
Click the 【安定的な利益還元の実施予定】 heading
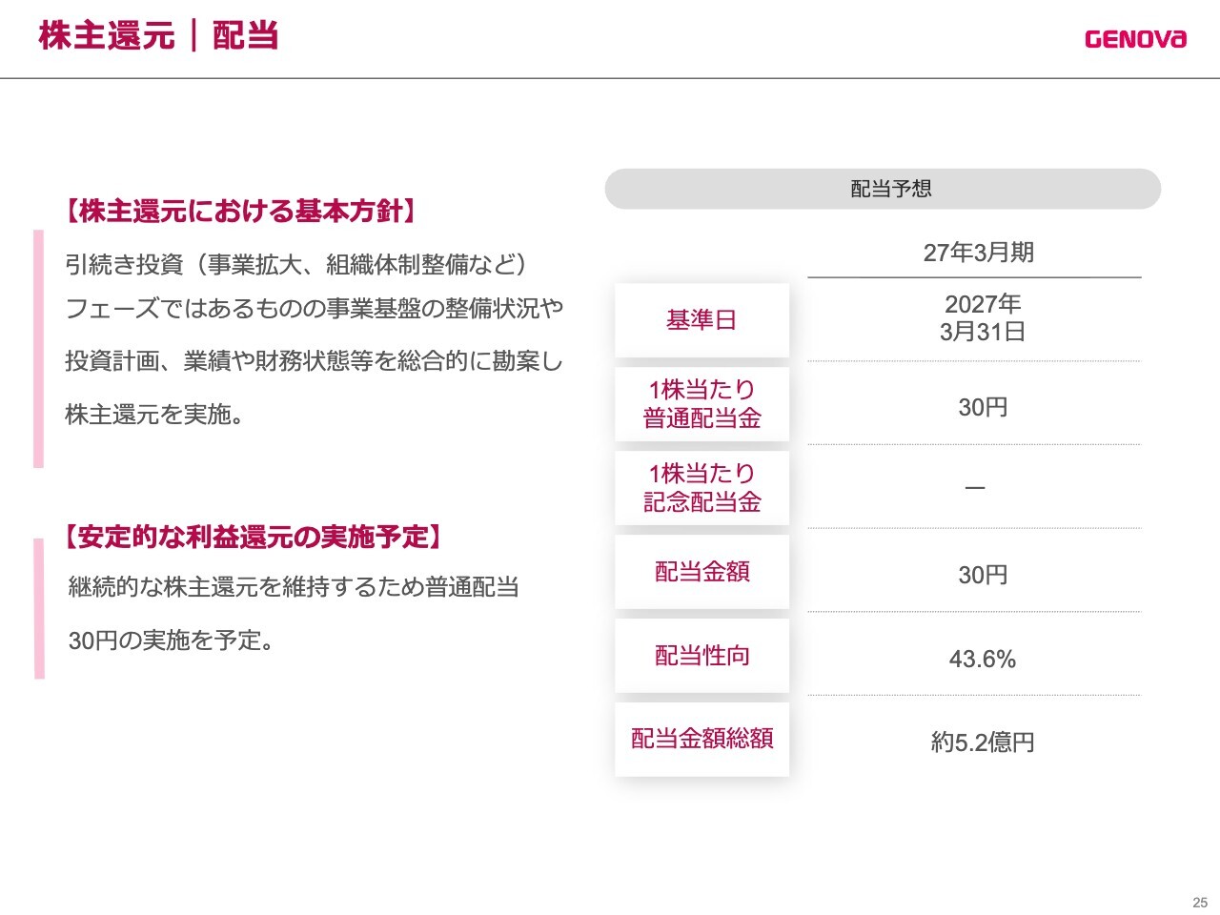coord(254,537)
